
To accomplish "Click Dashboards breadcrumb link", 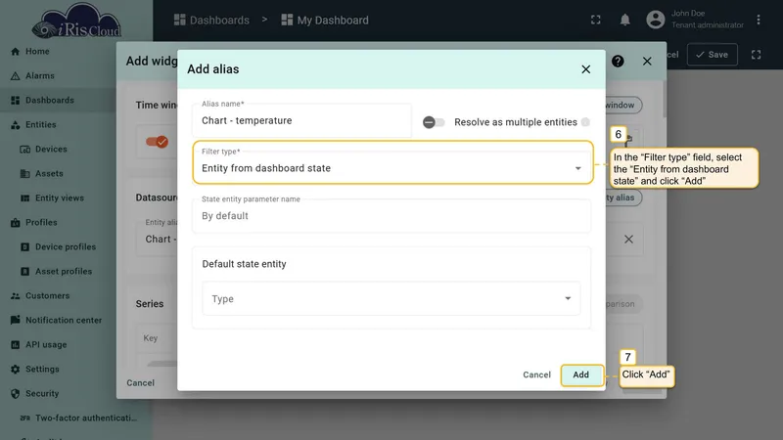I will 211,20.
